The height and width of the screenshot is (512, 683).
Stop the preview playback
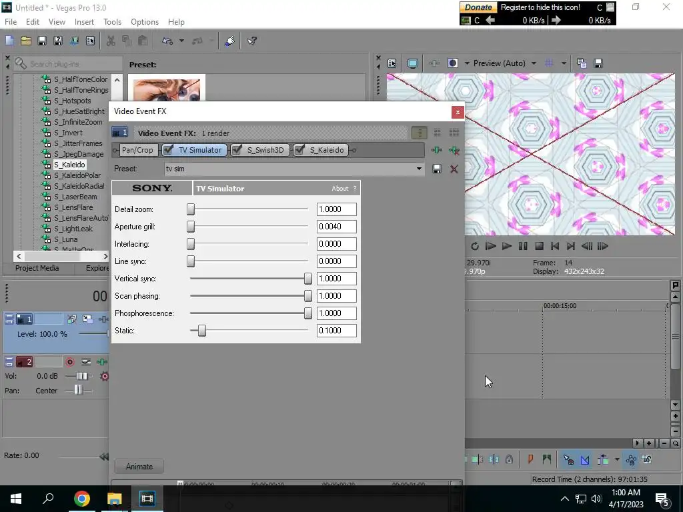pyautogui.click(x=539, y=247)
